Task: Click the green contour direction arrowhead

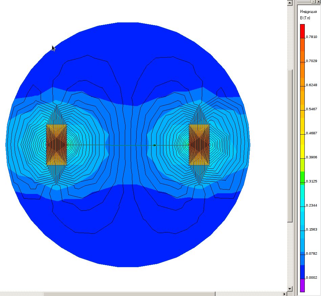Action: point(155,145)
